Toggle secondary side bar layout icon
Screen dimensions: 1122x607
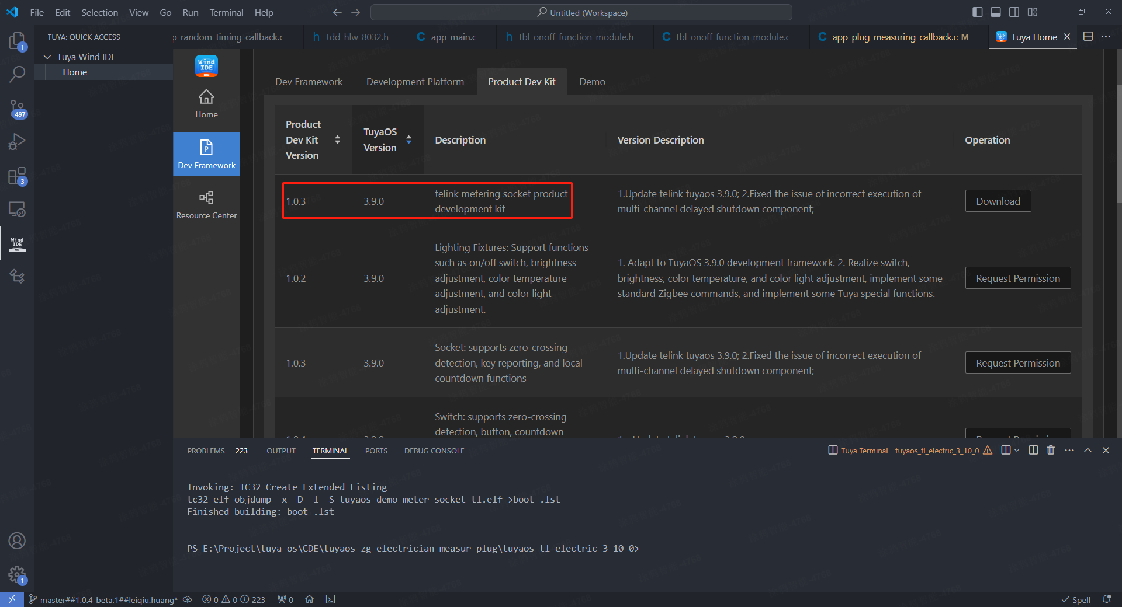tap(1014, 12)
